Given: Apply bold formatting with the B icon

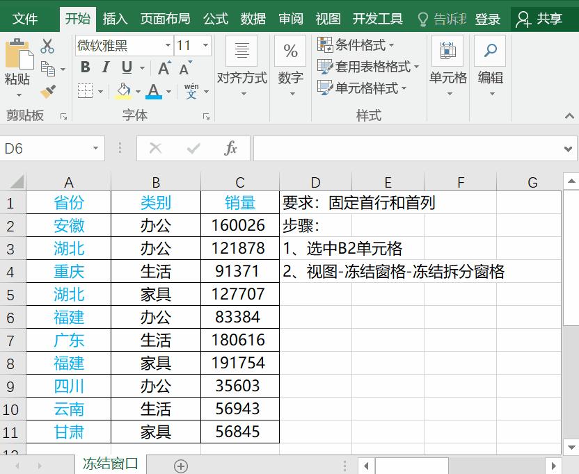Looking at the screenshot, I should tap(86, 66).
